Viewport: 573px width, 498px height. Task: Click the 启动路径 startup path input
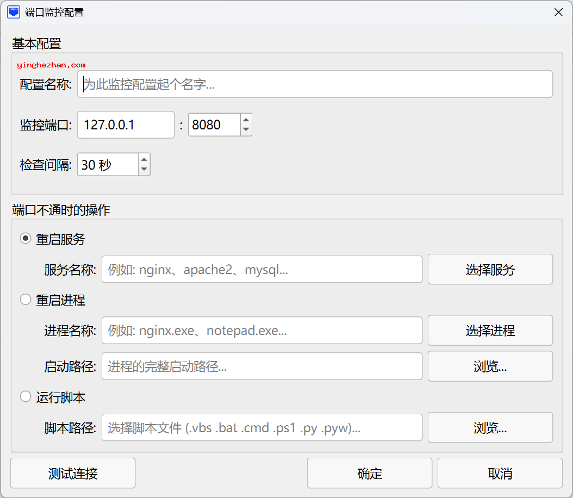point(261,366)
